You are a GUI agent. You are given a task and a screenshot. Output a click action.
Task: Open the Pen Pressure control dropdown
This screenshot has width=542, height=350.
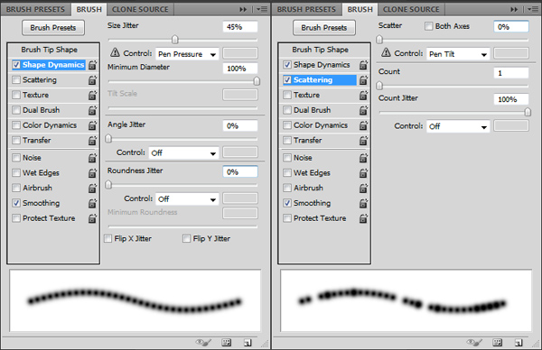point(187,54)
